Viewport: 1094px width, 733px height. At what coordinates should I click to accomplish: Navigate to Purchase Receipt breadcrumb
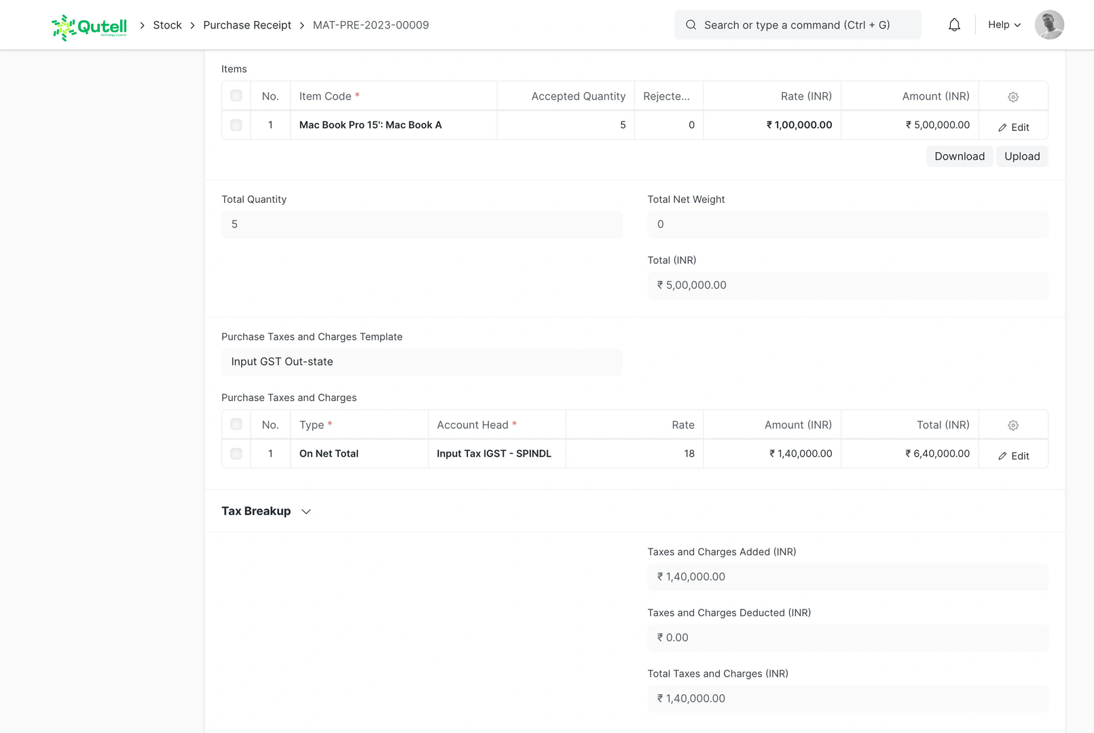(247, 25)
